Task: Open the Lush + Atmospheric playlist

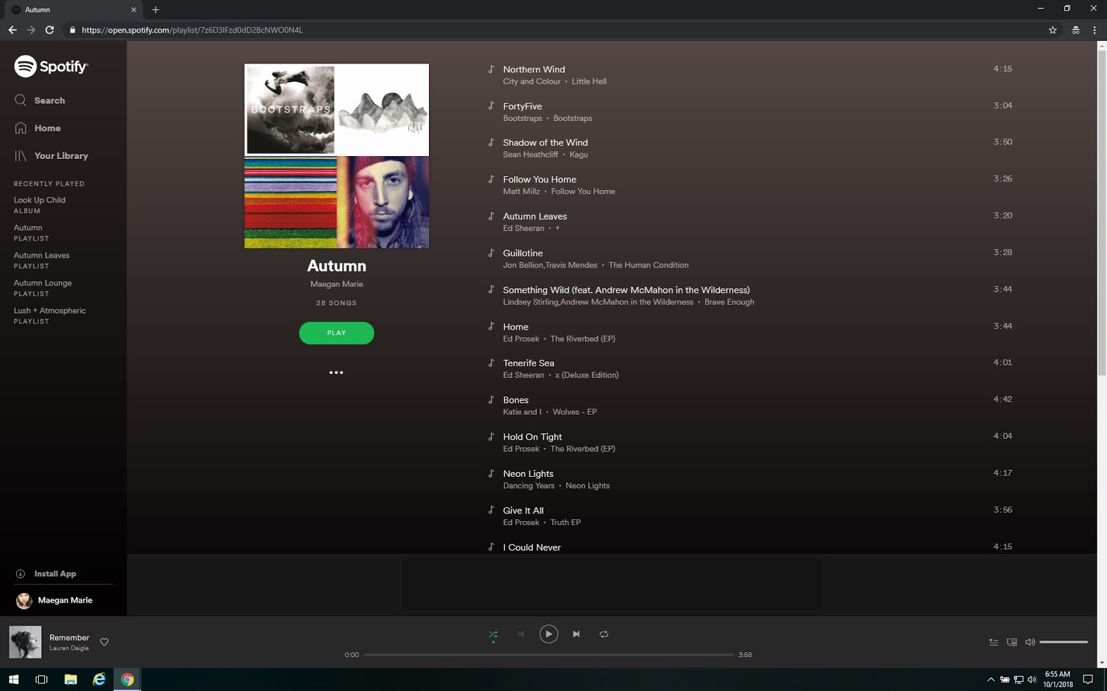Action: click(x=50, y=315)
